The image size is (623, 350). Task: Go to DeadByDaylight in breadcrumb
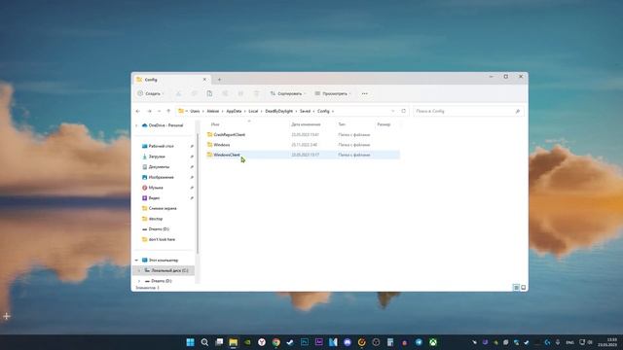click(x=279, y=111)
